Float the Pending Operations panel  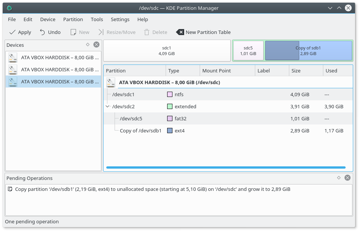(x=339, y=178)
